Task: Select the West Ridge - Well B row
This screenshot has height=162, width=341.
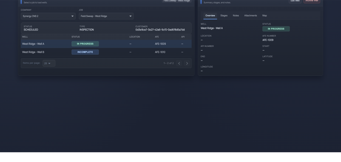Action: (106, 52)
